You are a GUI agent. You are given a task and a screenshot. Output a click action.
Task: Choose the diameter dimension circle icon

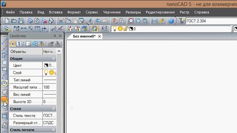tap(30, 28)
